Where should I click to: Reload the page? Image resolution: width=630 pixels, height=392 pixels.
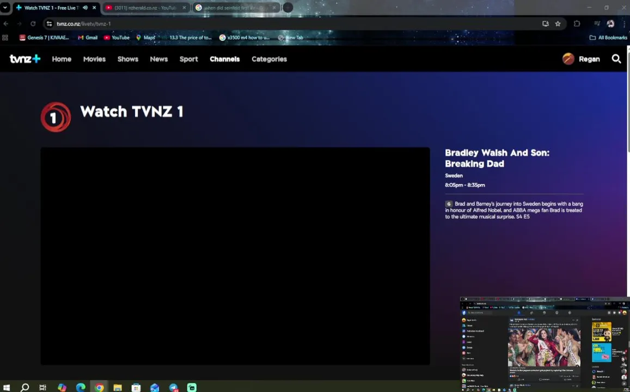click(33, 24)
